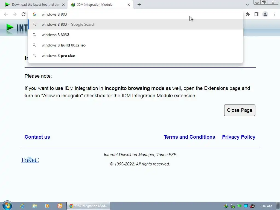The image size is (280, 210).
Task: Open a new tab with plus button
Action: coord(139,5)
